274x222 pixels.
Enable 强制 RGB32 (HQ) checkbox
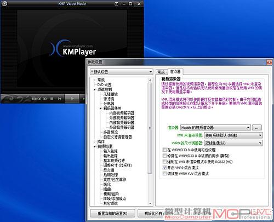[164, 162]
